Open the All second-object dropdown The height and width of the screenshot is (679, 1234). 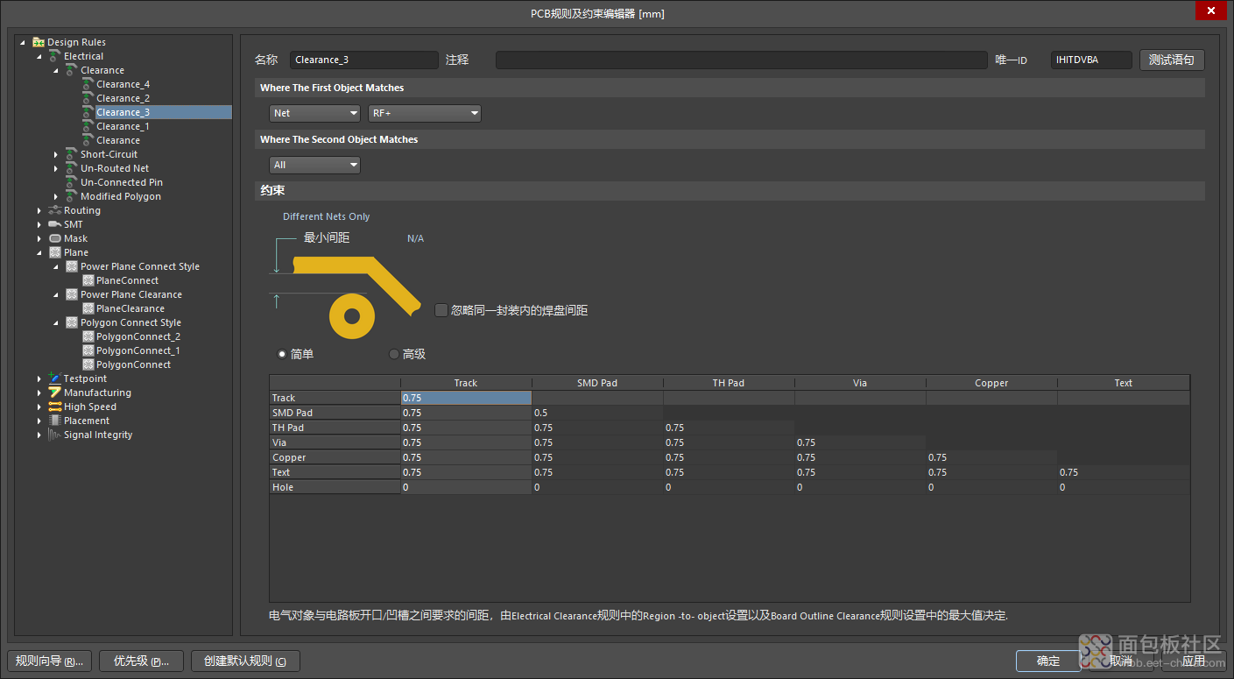314,165
